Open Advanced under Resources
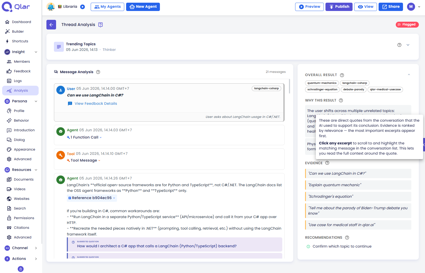The width and height of the screenshot is (425, 273). click(20, 237)
